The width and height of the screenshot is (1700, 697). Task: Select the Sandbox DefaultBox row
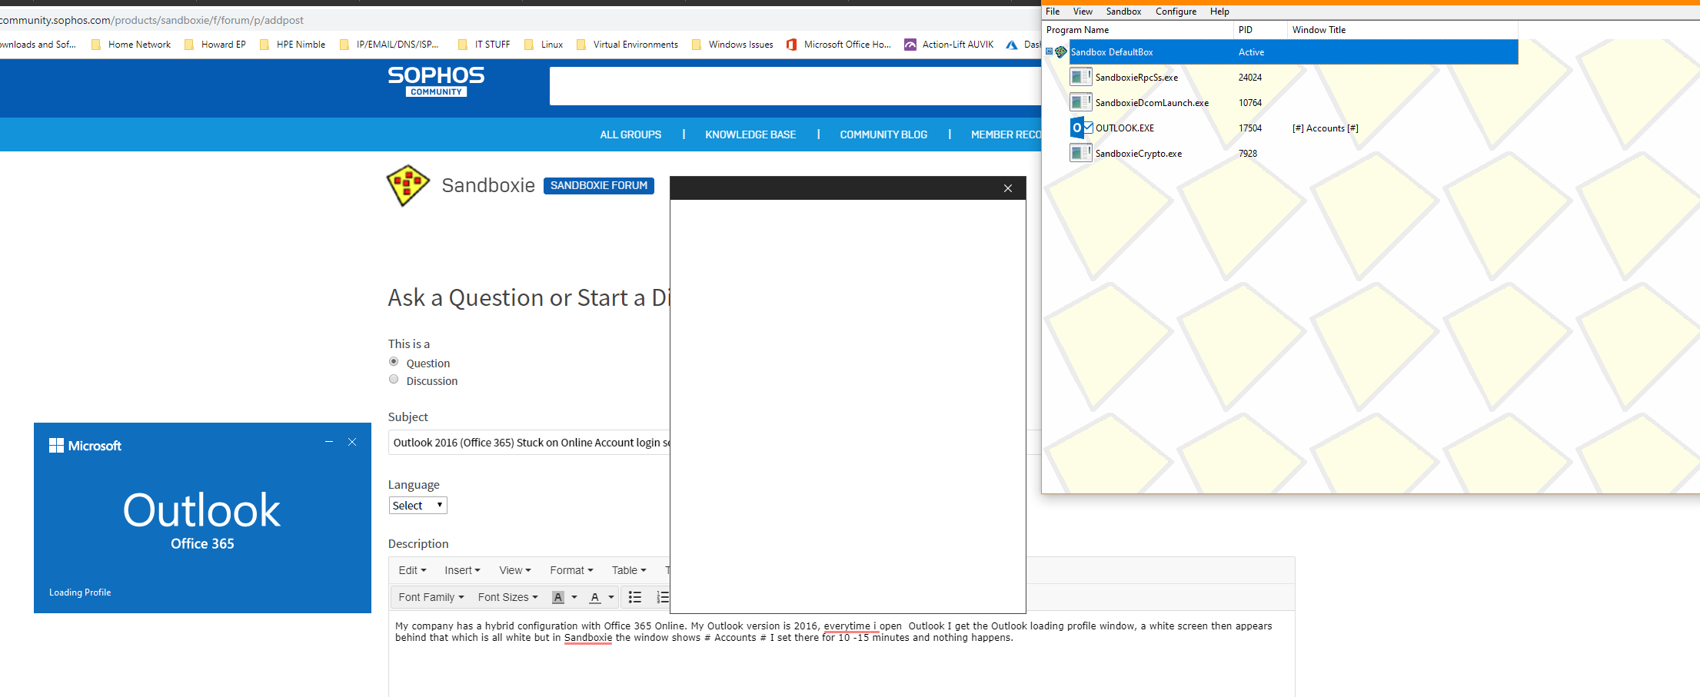pos(1293,51)
